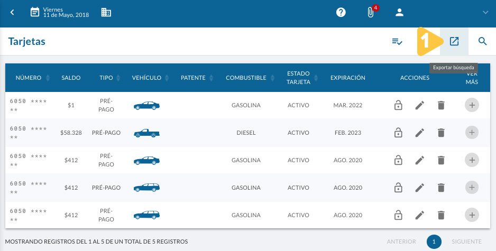Expand the top-right header chevron
Viewport: 496px width, 251px height.
pyautogui.click(x=485, y=12)
